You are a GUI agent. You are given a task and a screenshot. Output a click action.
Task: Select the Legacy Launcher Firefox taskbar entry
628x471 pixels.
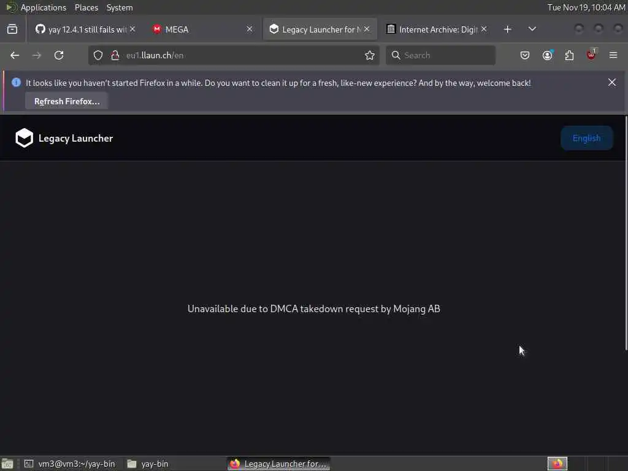click(x=279, y=464)
